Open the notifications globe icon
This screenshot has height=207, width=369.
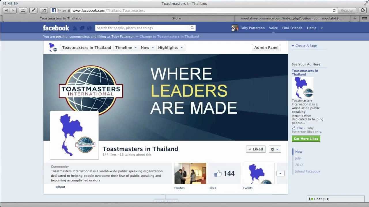tap(89, 28)
